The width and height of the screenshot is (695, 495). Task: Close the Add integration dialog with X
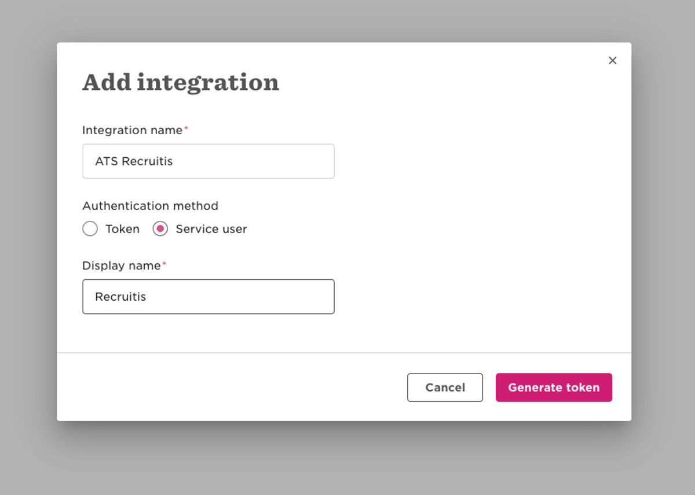(612, 61)
